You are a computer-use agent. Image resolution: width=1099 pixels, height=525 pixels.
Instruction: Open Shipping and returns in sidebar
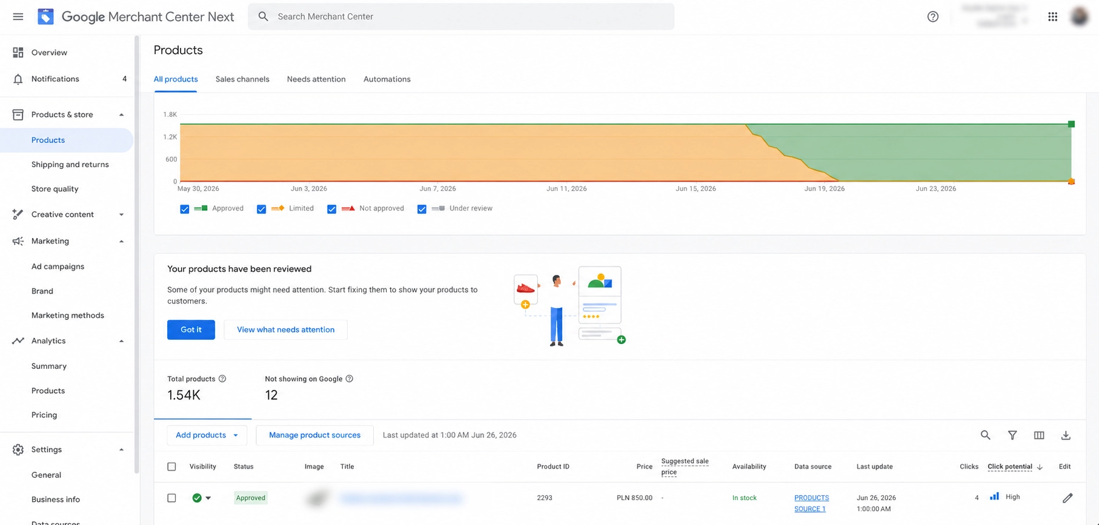pyautogui.click(x=70, y=165)
